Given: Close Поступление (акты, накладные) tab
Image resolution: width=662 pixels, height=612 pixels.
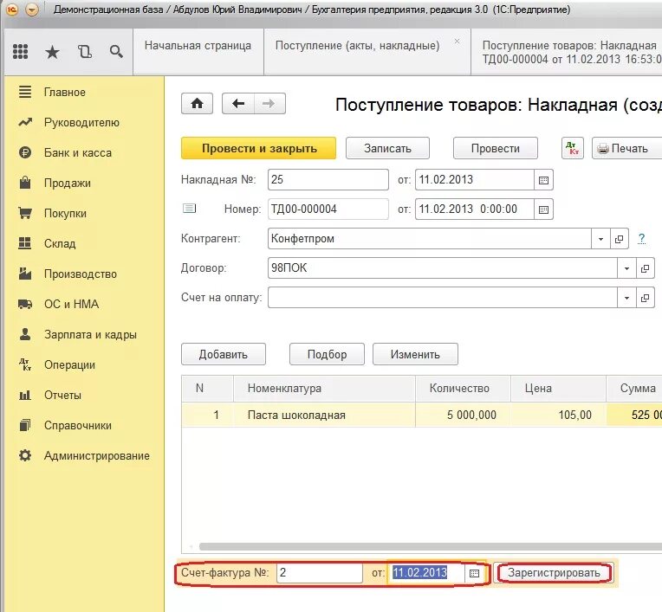Looking at the screenshot, I should [x=457, y=42].
